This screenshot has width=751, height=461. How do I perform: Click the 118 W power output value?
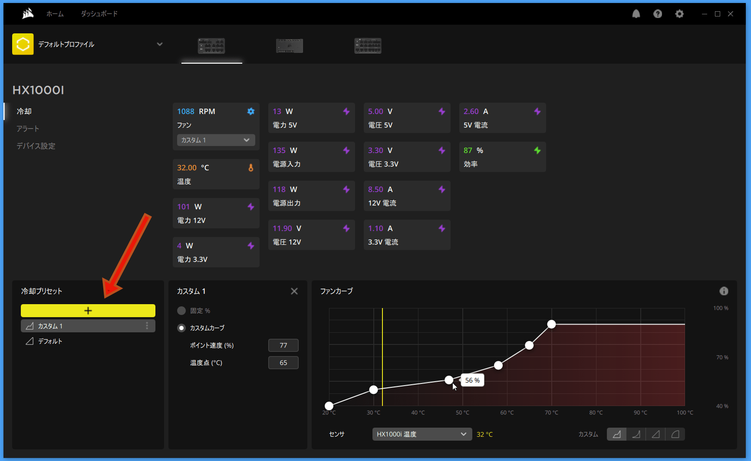[285, 189]
